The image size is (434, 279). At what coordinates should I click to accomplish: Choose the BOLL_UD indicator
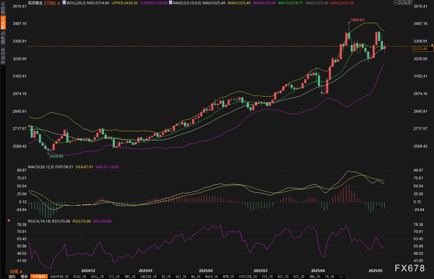point(97,277)
